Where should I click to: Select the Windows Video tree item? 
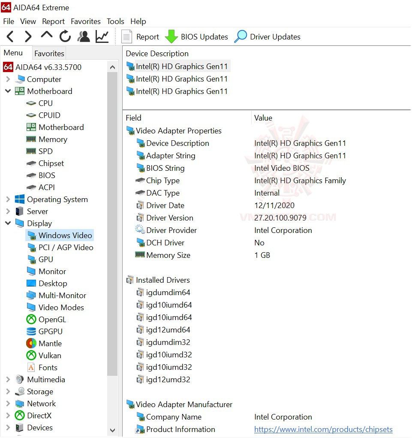click(x=60, y=236)
